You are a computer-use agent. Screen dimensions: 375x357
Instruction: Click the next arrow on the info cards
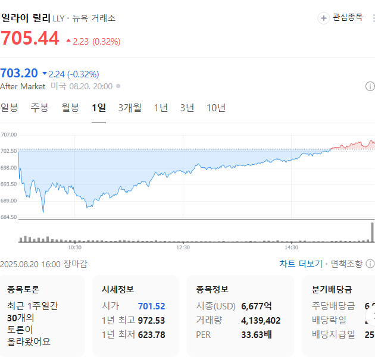tap(371, 316)
